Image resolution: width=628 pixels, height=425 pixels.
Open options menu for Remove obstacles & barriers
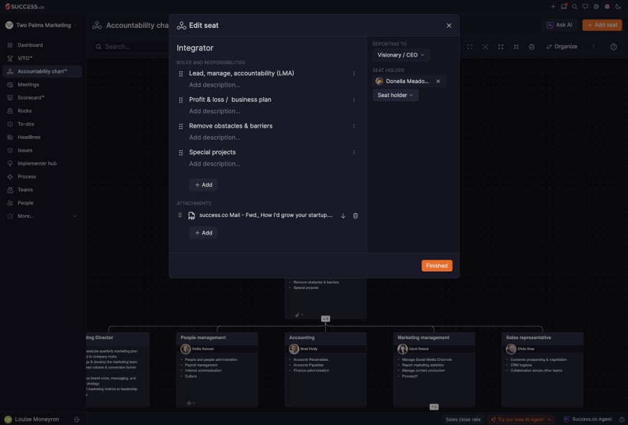click(x=354, y=126)
